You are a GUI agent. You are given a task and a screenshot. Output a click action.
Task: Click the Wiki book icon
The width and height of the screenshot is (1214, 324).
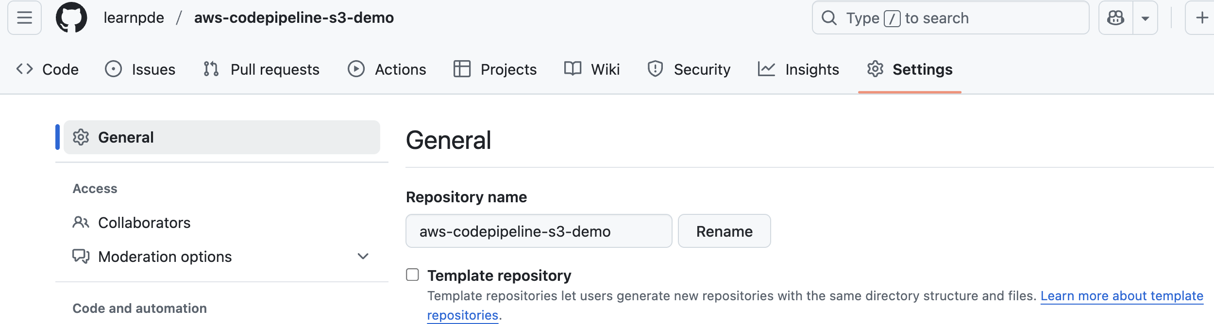(573, 68)
